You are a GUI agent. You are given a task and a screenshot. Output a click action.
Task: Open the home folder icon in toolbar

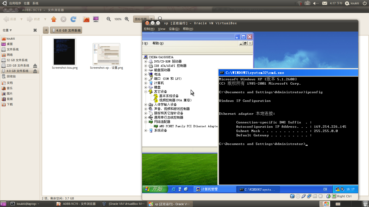coord(86,19)
